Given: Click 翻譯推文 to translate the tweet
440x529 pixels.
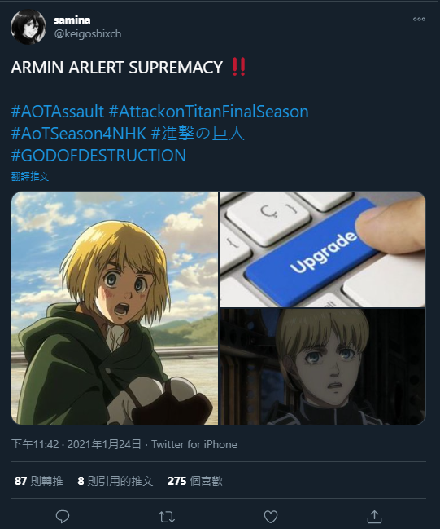Looking at the screenshot, I should pyautogui.click(x=30, y=176).
